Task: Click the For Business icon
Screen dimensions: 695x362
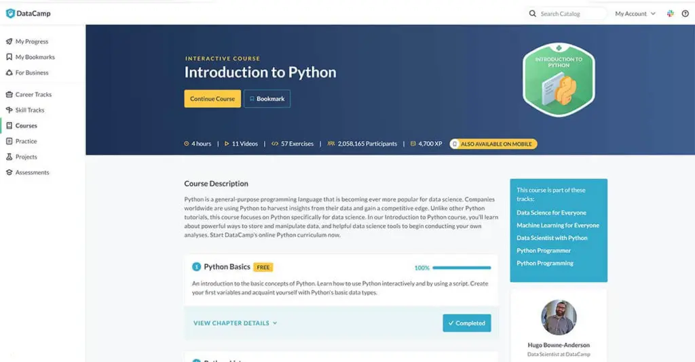Action: (9, 73)
